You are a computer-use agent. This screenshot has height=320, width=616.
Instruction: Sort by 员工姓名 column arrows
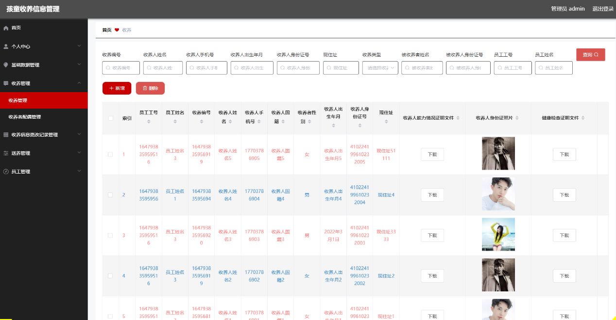(175, 121)
